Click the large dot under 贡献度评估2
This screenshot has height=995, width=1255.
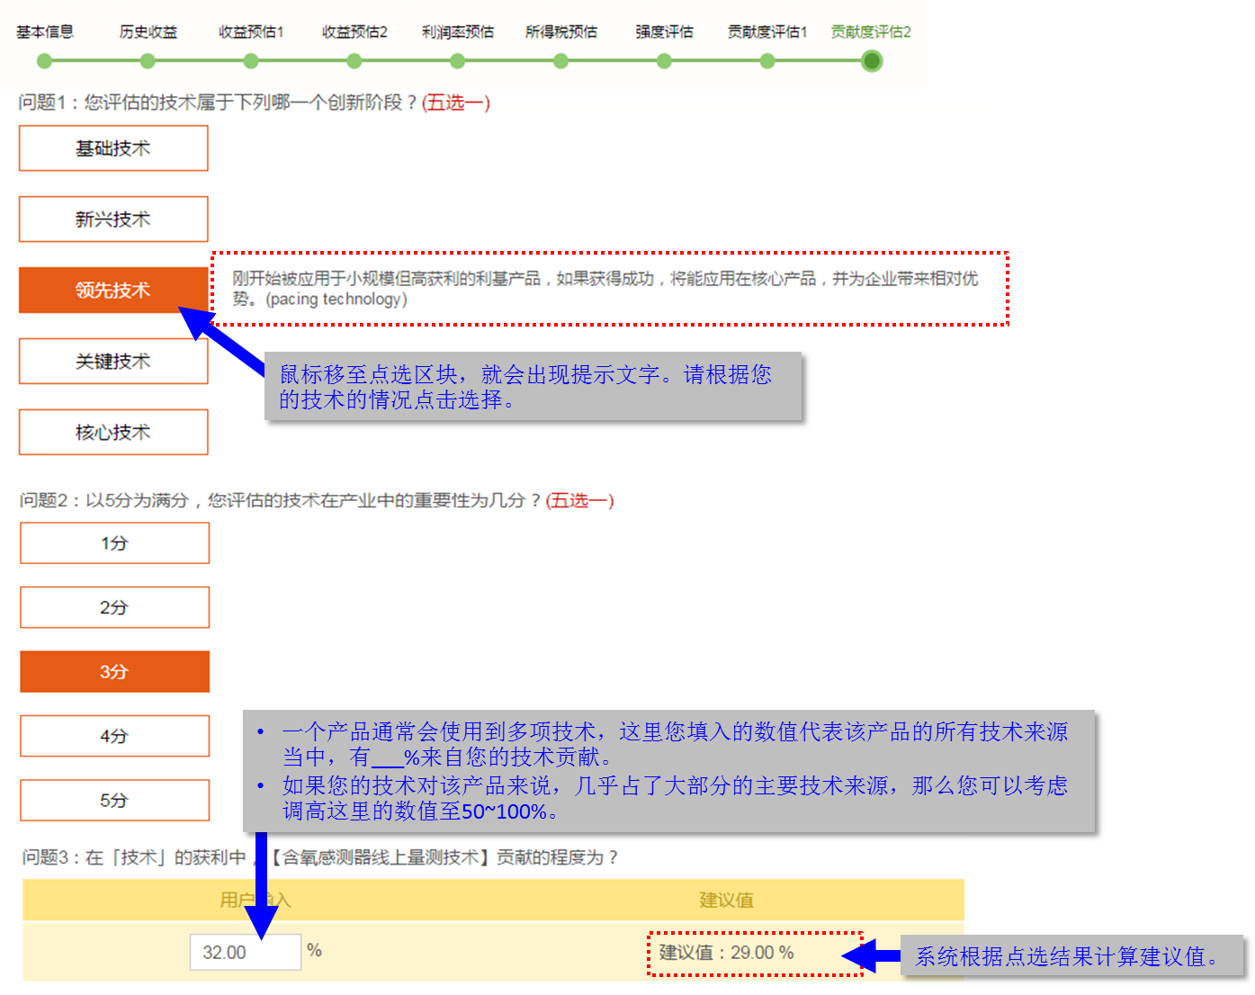(871, 61)
